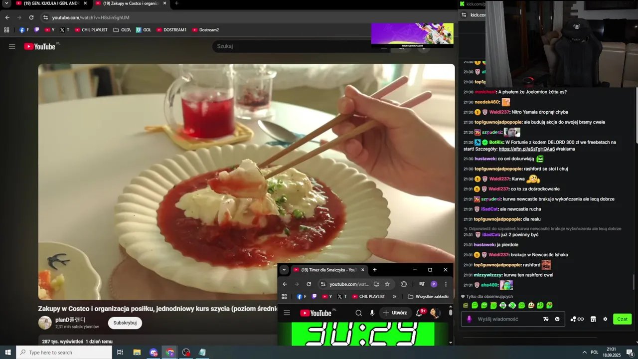
Task: Open media control icon in Timer window
Action: click(422, 284)
